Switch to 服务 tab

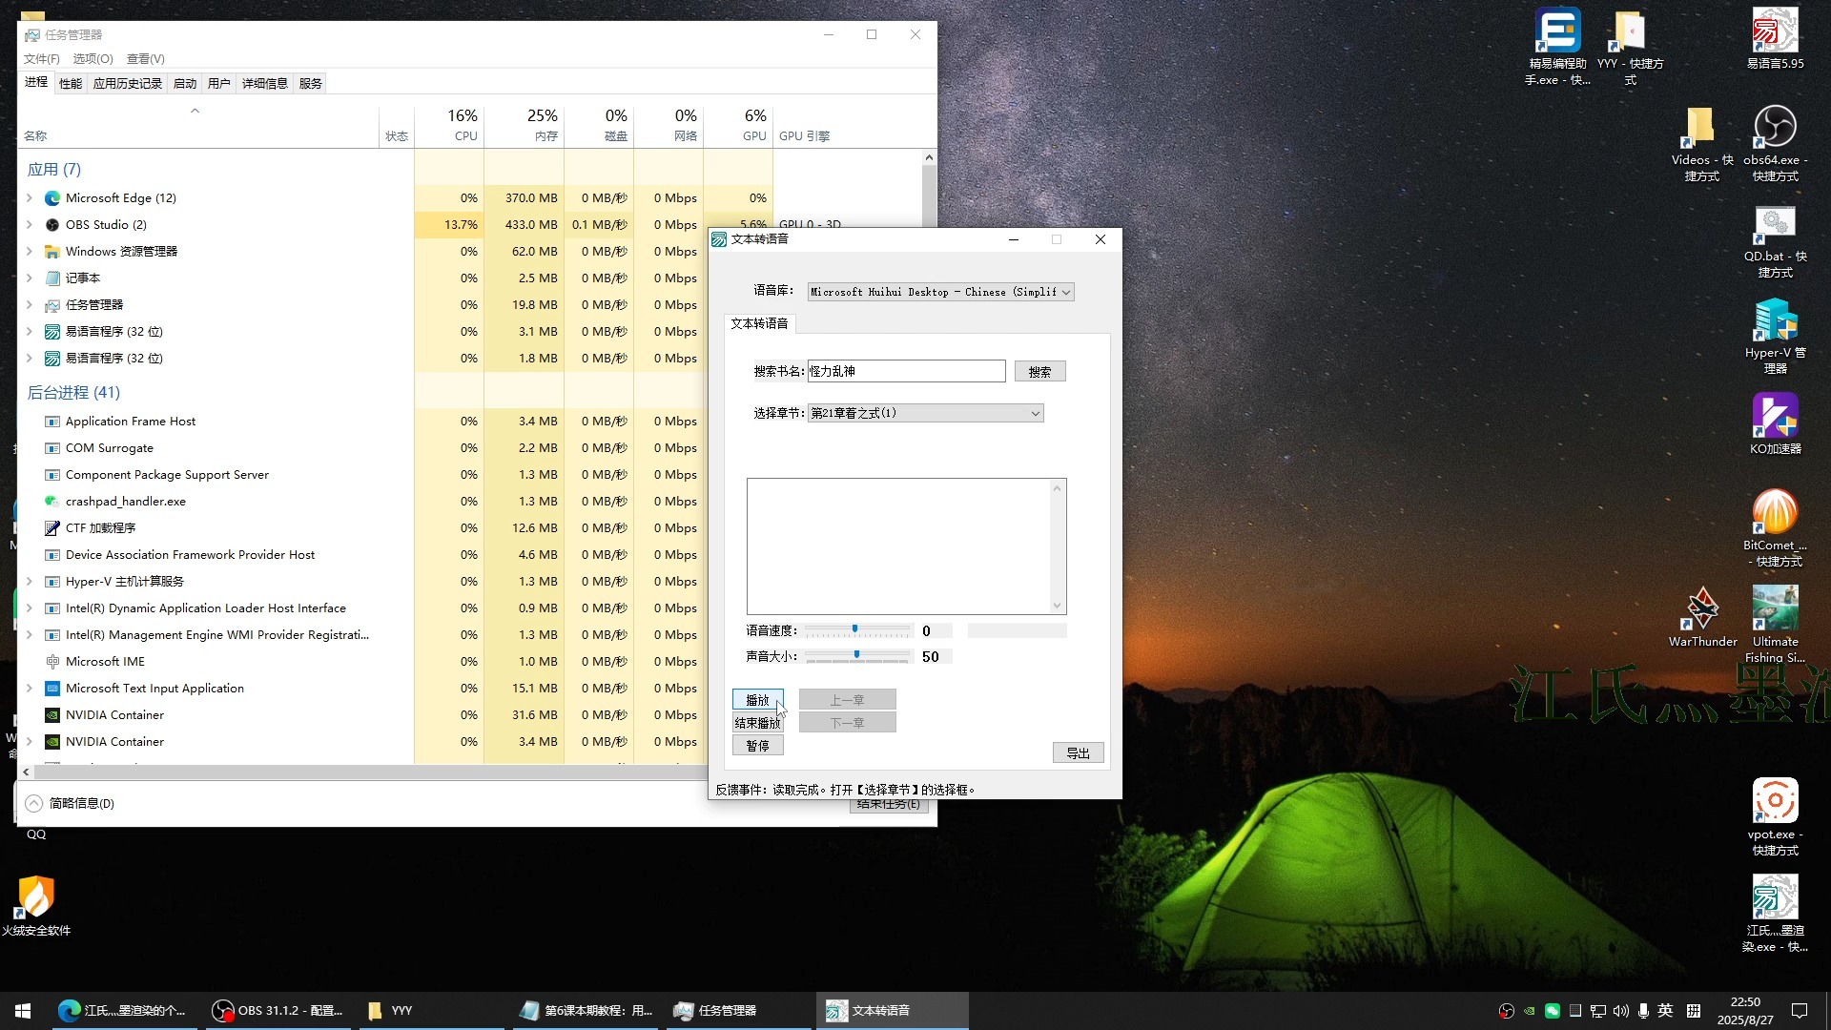(310, 83)
